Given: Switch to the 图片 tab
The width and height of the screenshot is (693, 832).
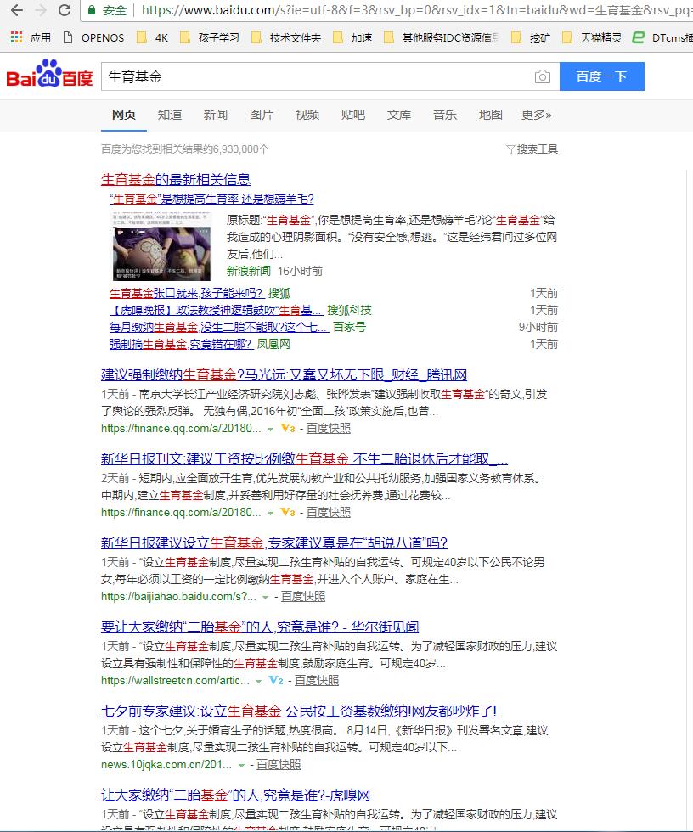Looking at the screenshot, I should pos(261,115).
